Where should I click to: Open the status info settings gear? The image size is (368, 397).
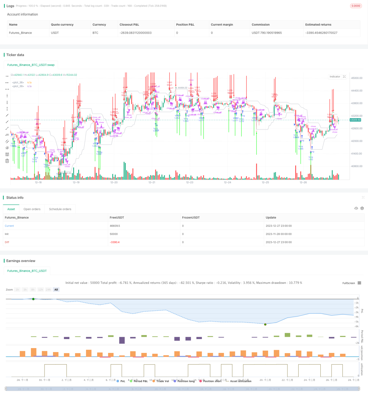(x=362, y=208)
